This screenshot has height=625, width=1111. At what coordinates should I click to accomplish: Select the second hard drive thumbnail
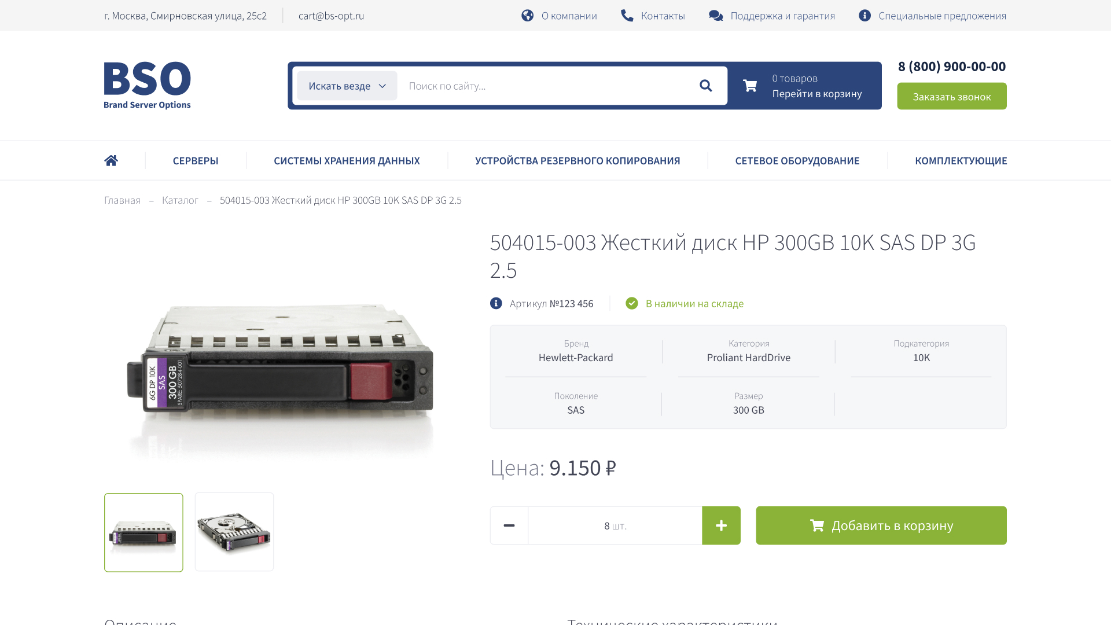pyautogui.click(x=234, y=532)
